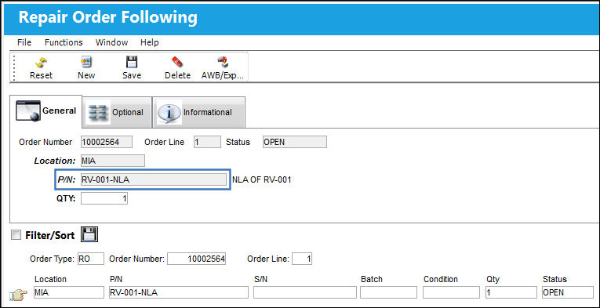Click the grid row P/N cell RV-001-NLA
Image resolution: width=600 pixels, height=308 pixels.
tap(179, 292)
